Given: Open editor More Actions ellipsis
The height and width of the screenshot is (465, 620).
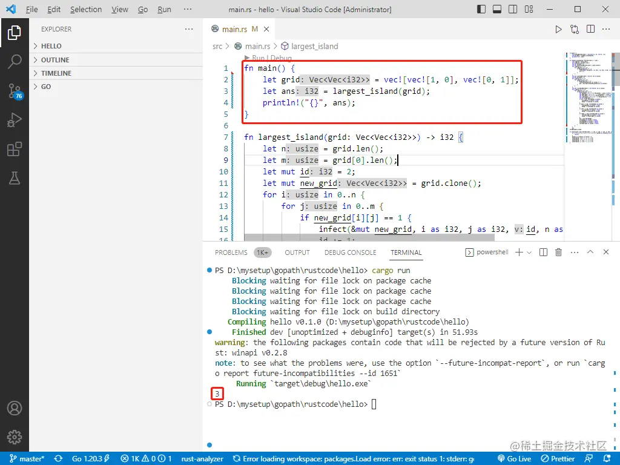Looking at the screenshot, I should 606,29.
